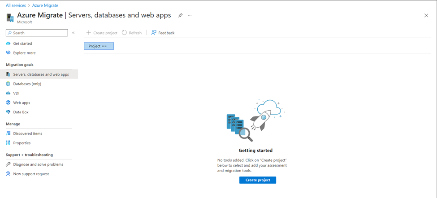
Task: Click the Discovered items icon
Action: coord(8,133)
